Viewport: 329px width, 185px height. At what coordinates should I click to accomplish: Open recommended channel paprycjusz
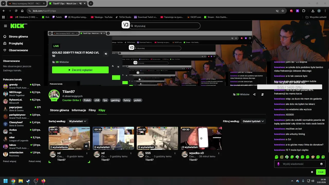22,109
